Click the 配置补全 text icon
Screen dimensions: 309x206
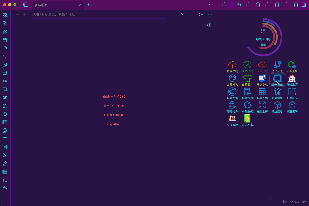click(x=292, y=91)
